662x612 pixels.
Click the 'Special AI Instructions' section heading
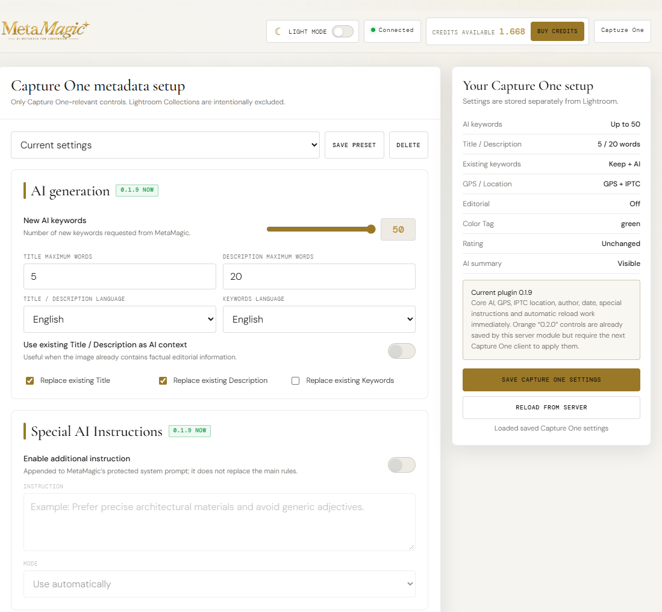[x=97, y=432]
